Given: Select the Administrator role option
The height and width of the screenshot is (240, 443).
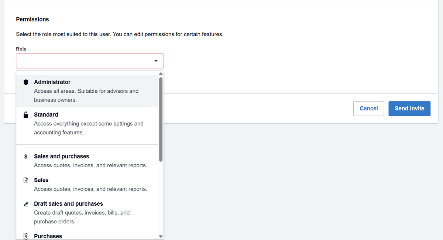Looking at the screenshot, I should (87, 91).
